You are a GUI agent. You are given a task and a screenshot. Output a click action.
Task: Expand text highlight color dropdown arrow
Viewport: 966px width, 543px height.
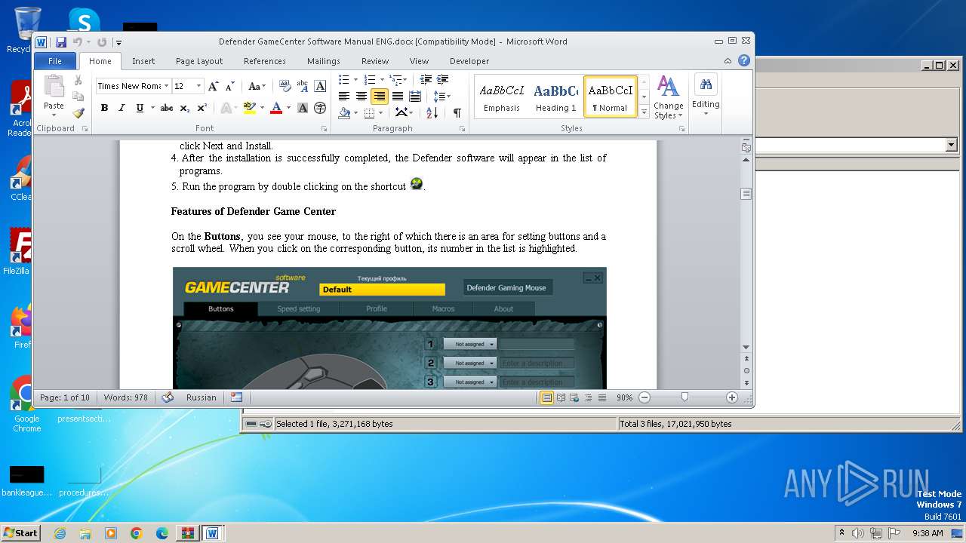pos(262,108)
